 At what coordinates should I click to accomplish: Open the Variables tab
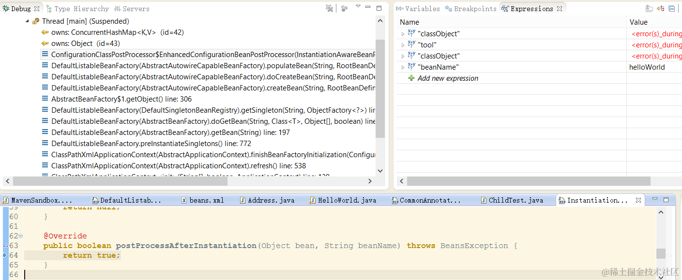point(418,9)
